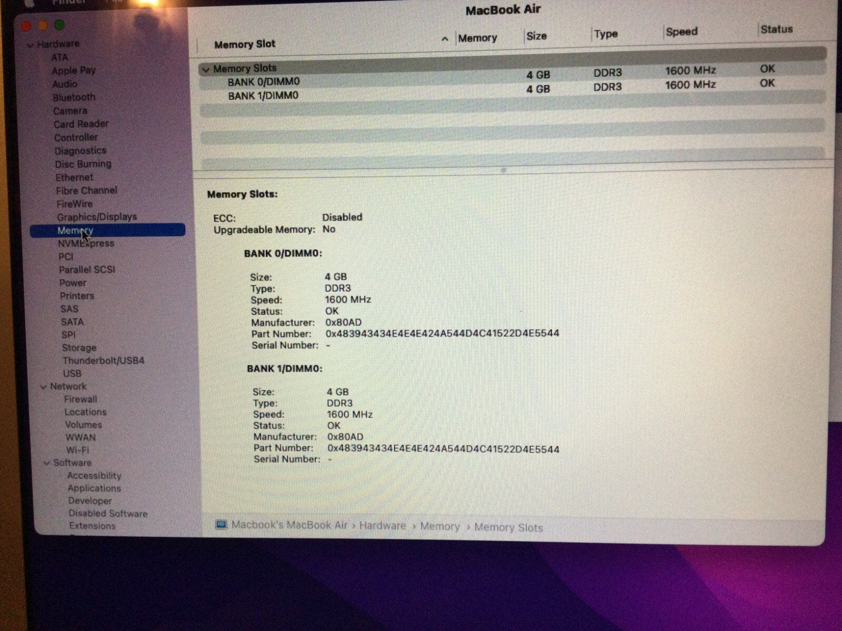The width and height of the screenshot is (842, 631).
Task: Select Developer in the sidebar
Action: [x=90, y=501]
